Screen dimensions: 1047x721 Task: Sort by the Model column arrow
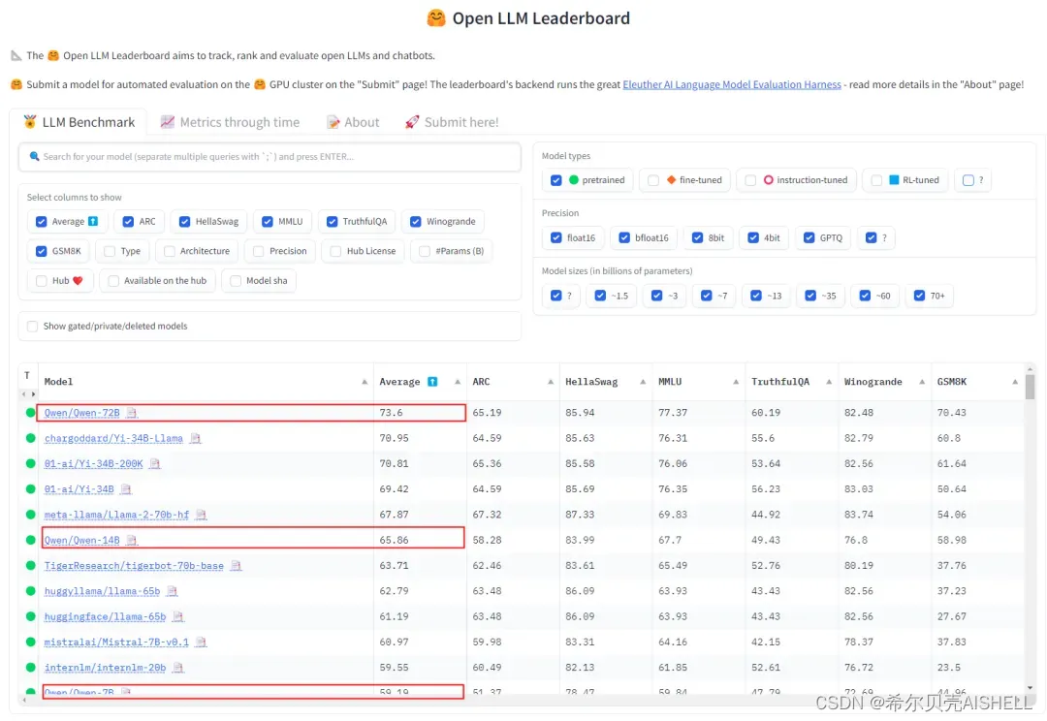[x=365, y=382]
